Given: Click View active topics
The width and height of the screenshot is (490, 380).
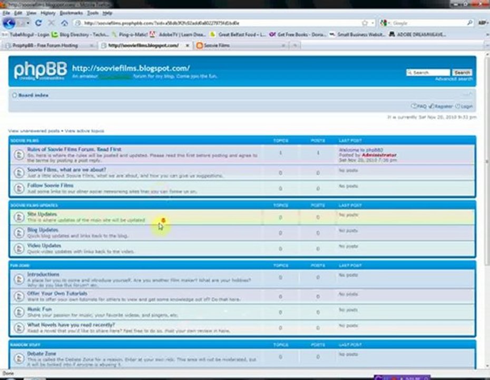Looking at the screenshot, I should coord(84,131).
